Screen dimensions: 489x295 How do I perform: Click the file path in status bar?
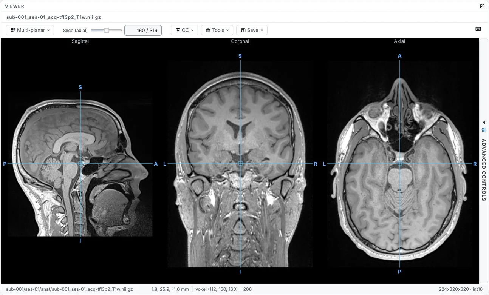click(70, 289)
